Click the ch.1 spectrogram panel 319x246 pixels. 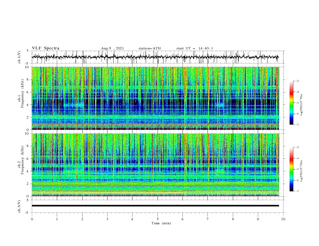(155, 98)
